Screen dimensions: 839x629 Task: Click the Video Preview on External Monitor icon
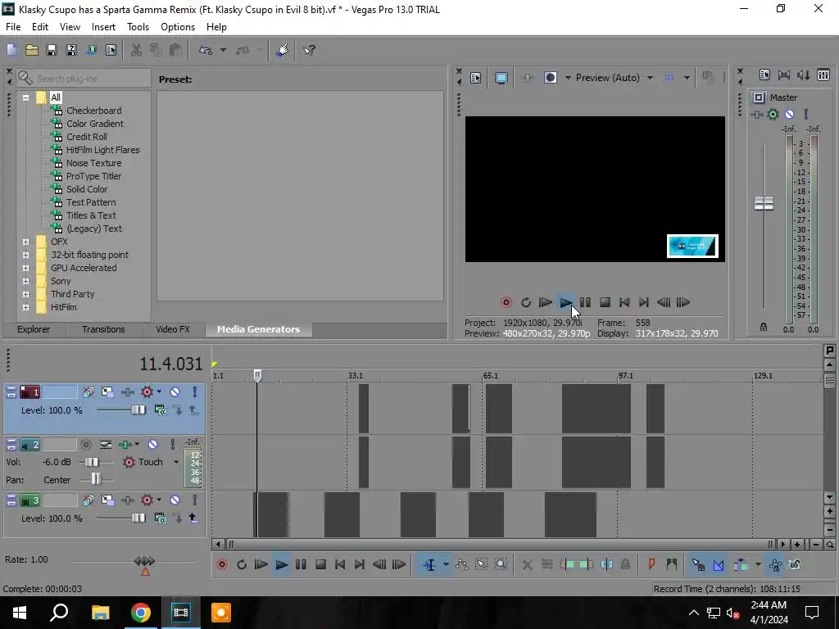(x=501, y=78)
